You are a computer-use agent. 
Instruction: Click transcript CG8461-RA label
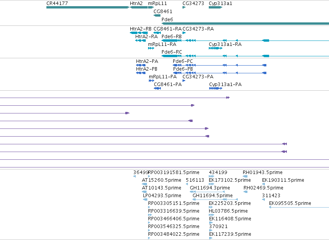(168, 29)
